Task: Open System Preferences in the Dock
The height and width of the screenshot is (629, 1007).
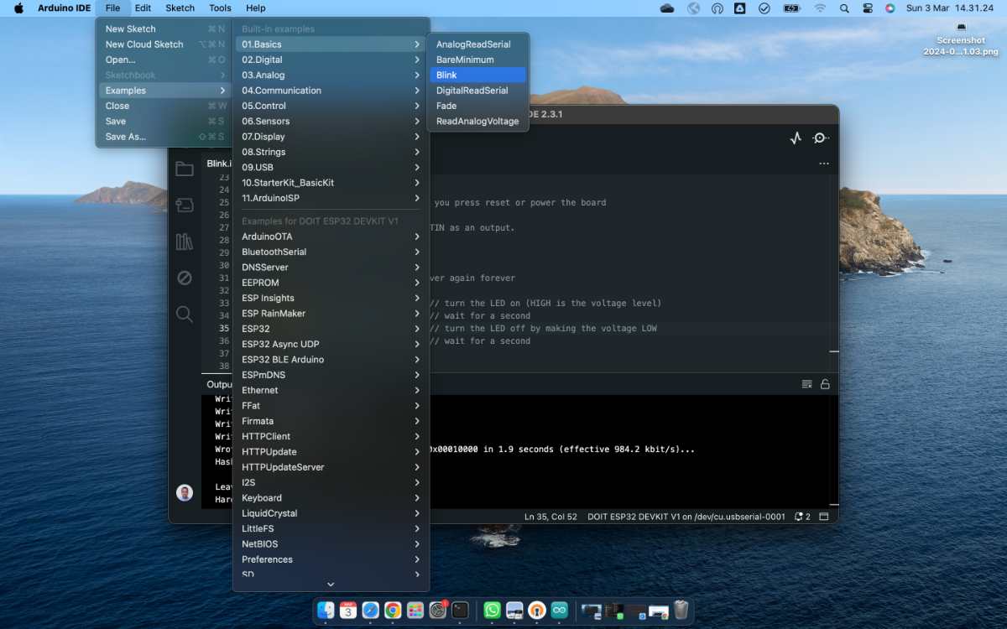Action: (x=437, y=611)
